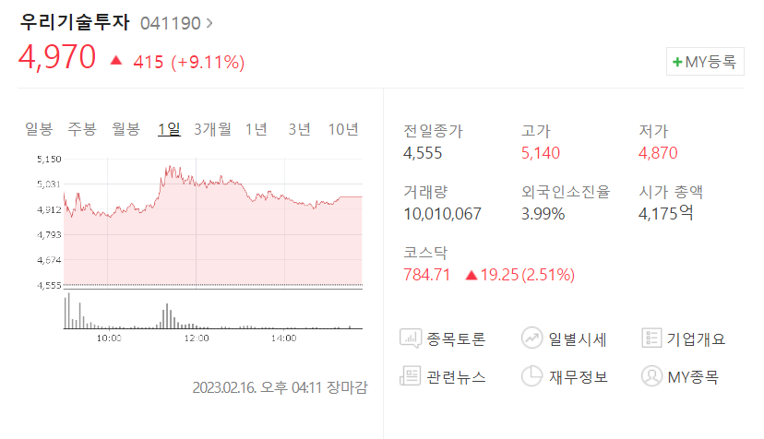Expand the chevron next to 041190
This screenshot has height=439, width=764.
tap(209, 23)
